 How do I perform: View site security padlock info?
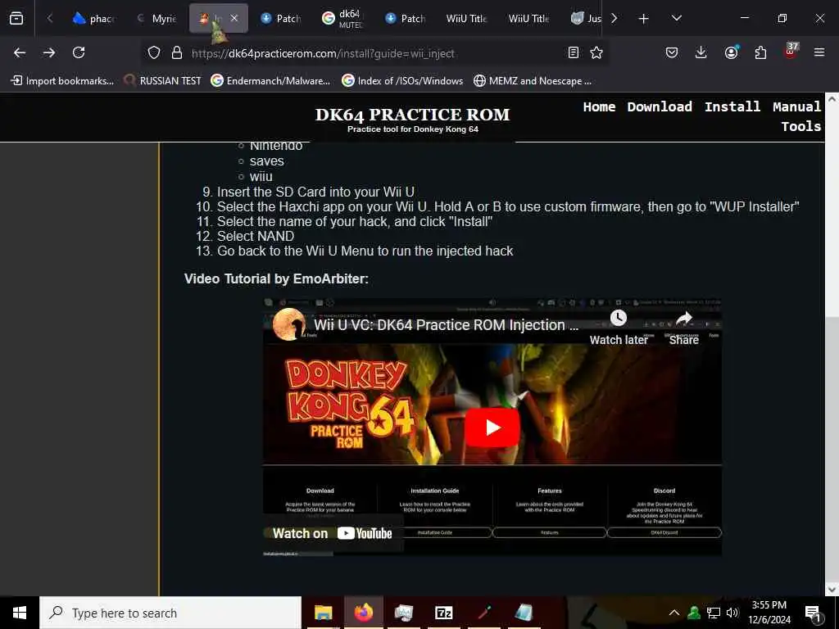[x=177, y=53]
